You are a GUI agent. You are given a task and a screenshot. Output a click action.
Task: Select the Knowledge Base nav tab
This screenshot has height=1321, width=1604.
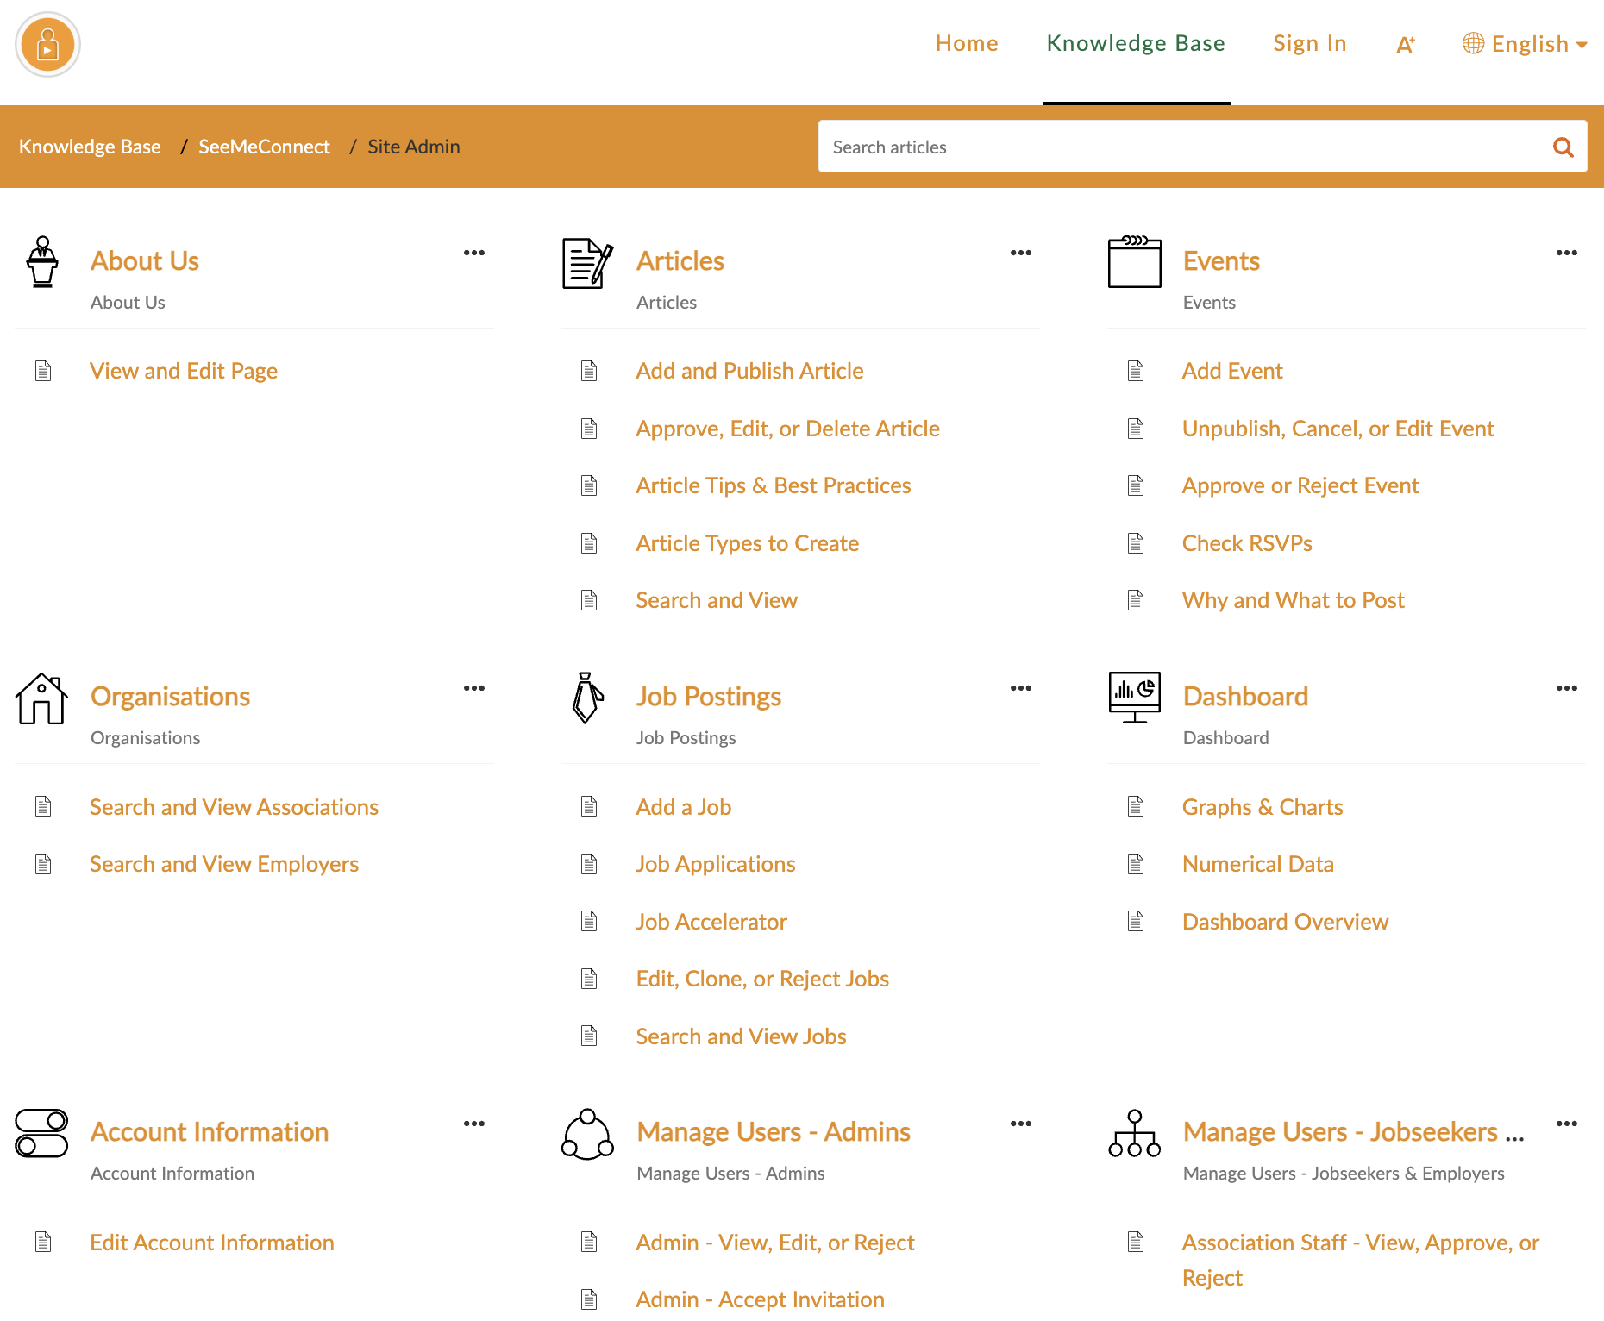[x=1136, y=43]
